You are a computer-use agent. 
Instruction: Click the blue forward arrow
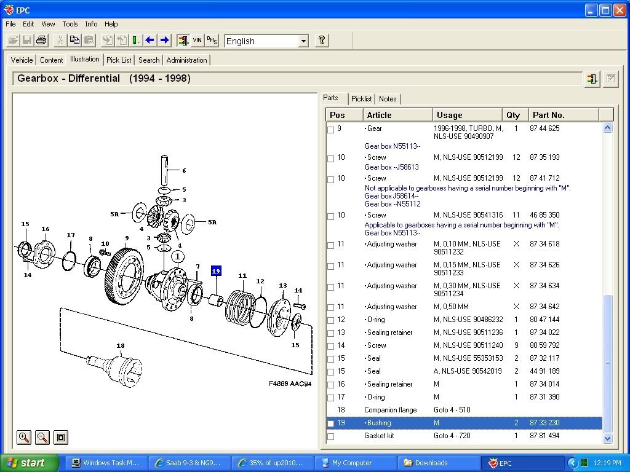[x=164, y=41]
